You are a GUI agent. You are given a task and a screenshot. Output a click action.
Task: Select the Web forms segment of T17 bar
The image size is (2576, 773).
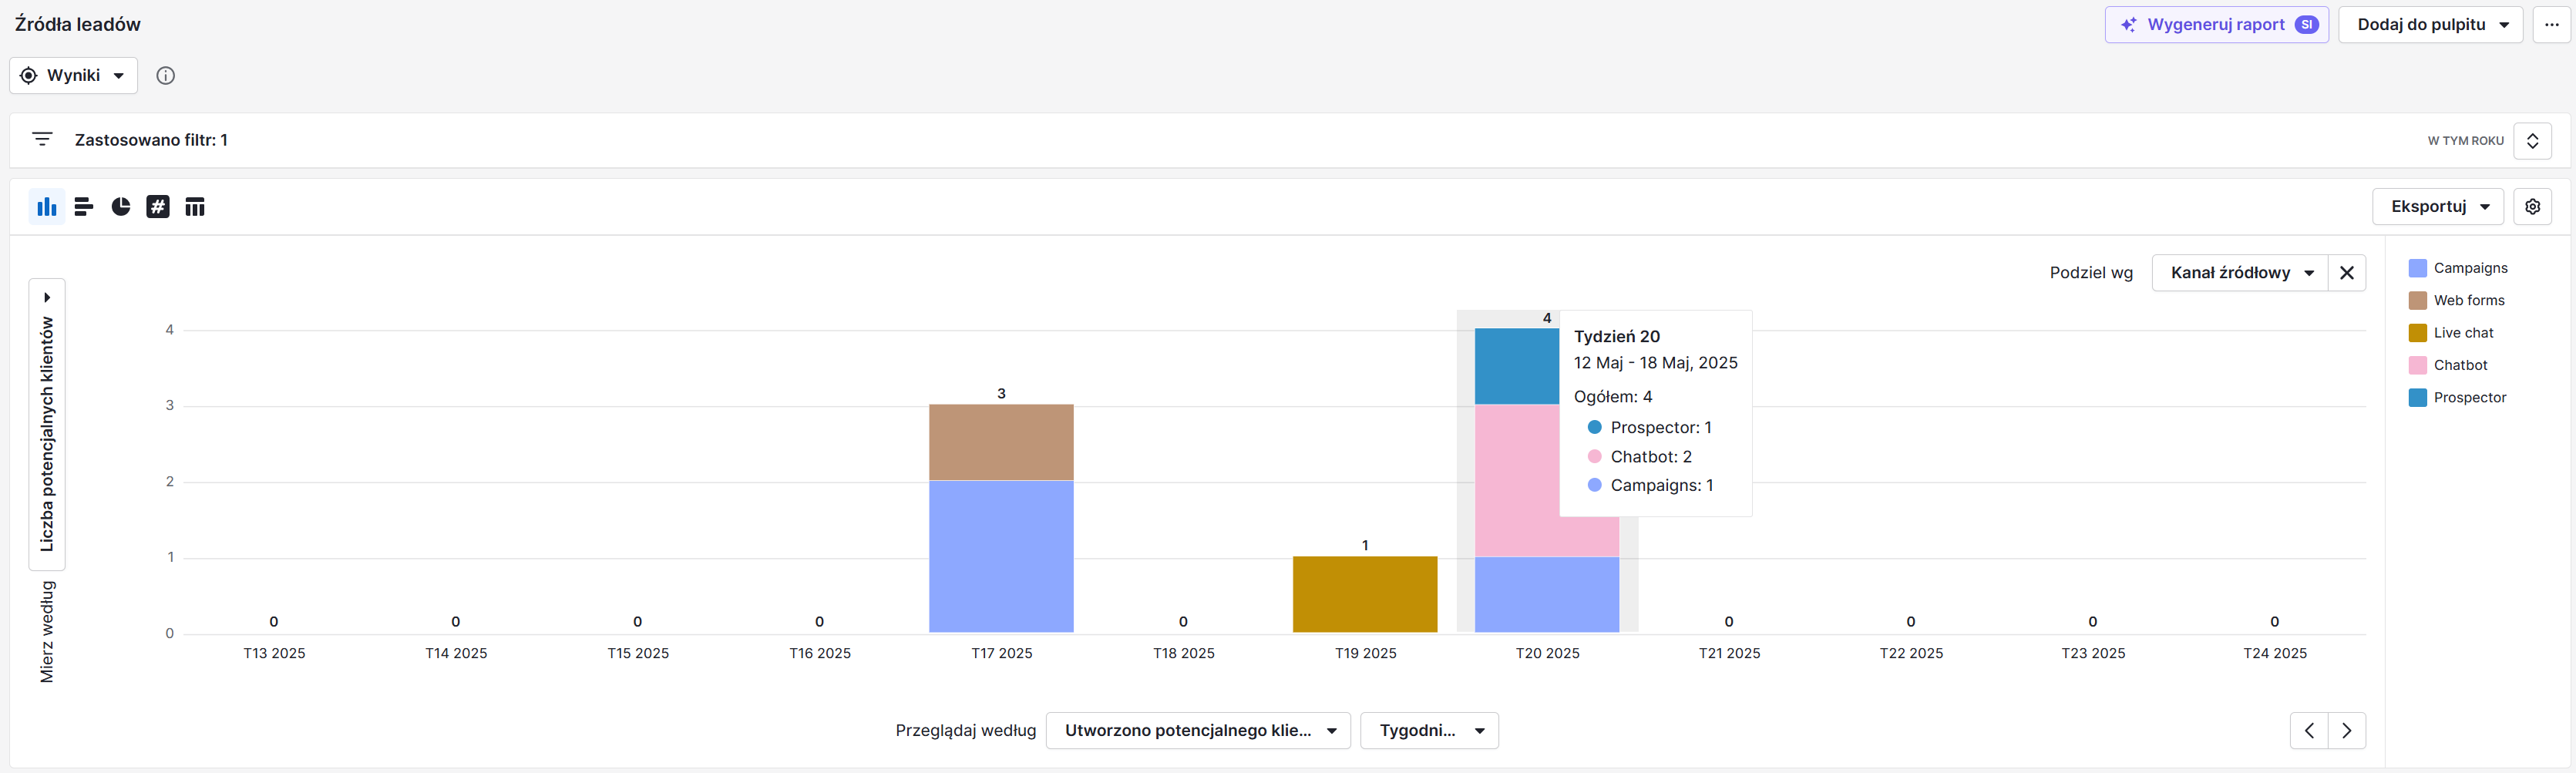1001,443
